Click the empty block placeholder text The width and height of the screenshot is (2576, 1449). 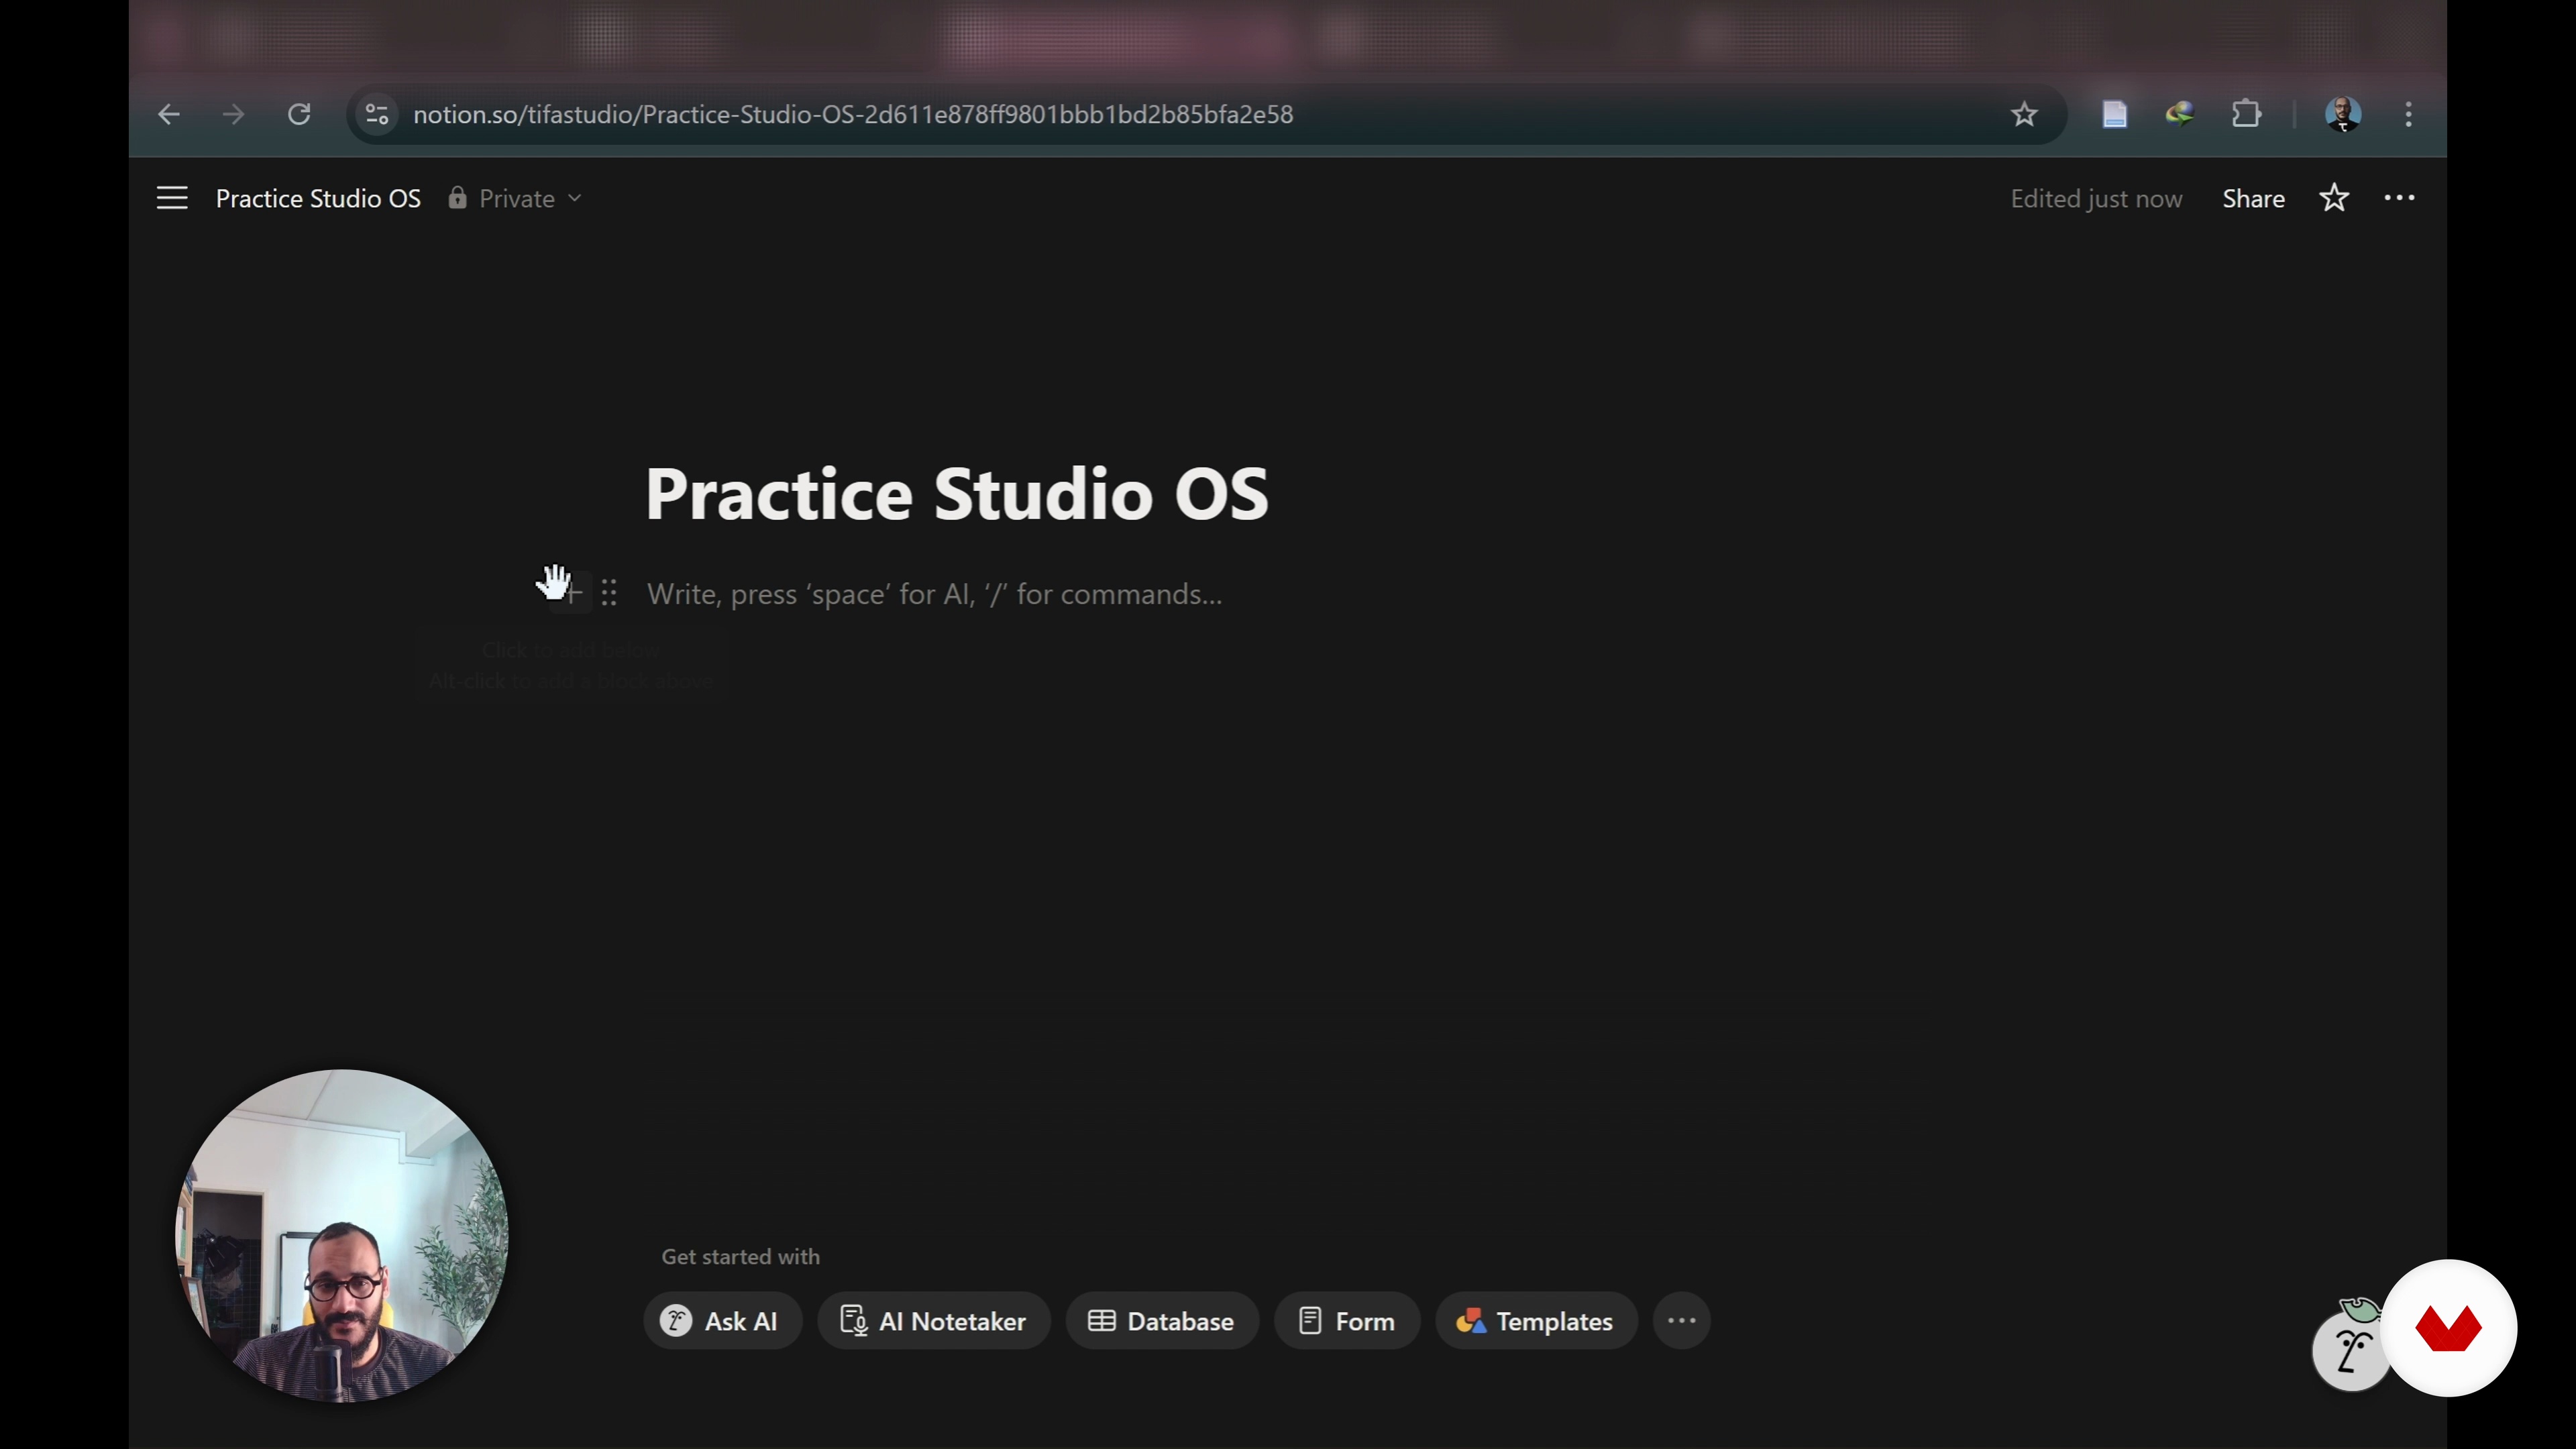(x=934, y=594)
